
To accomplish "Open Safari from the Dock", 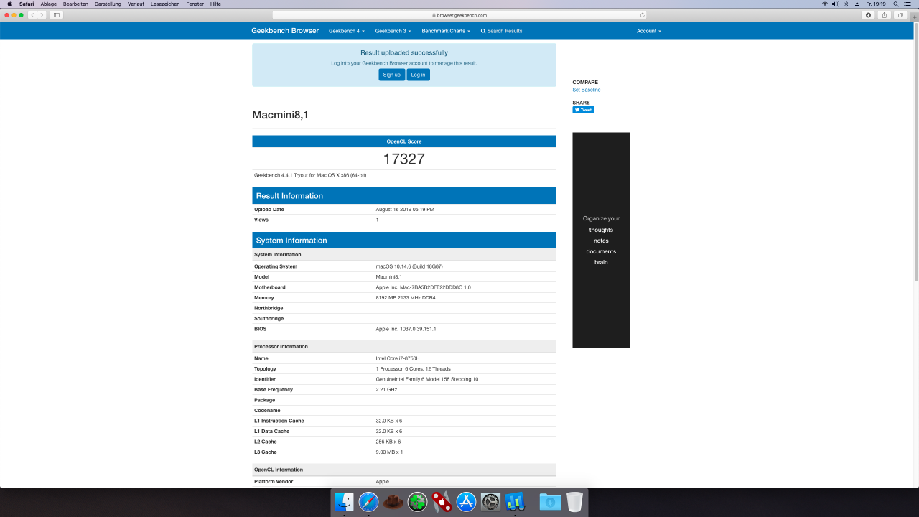I will point(369,501).
